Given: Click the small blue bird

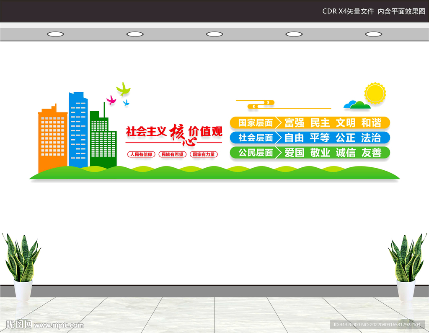Looking at the screenshot, I should 126,103.
